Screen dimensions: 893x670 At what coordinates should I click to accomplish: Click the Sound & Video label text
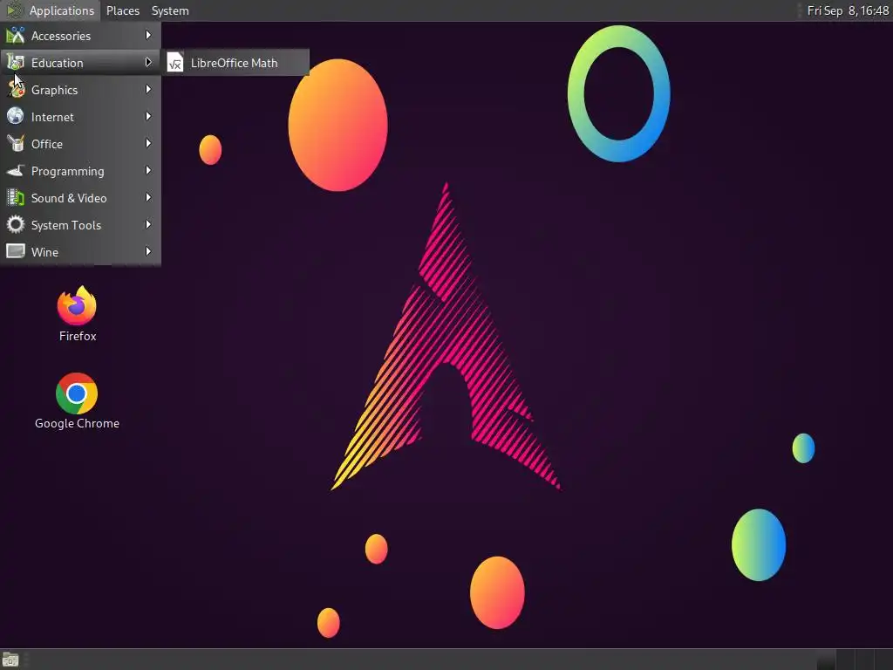click(x=69, y=198)
